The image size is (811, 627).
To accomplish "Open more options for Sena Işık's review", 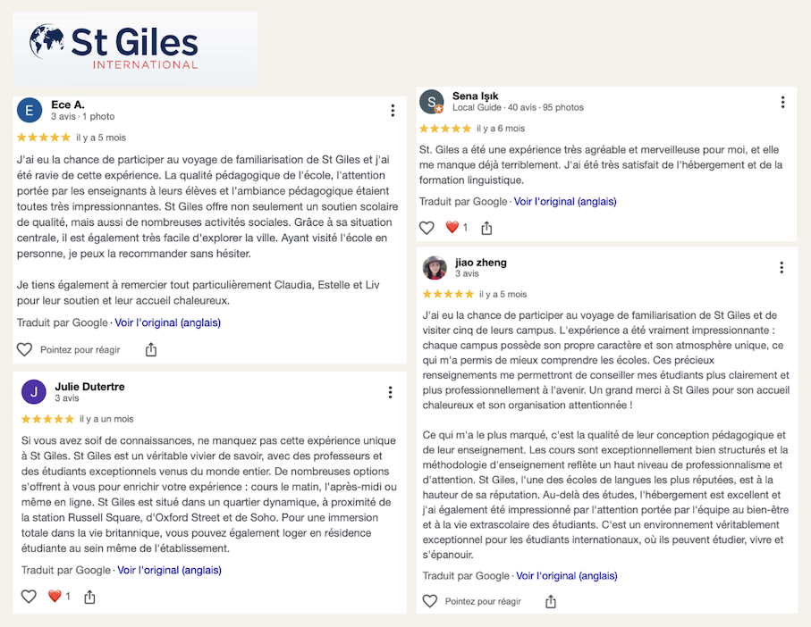I will coord(783,102).
